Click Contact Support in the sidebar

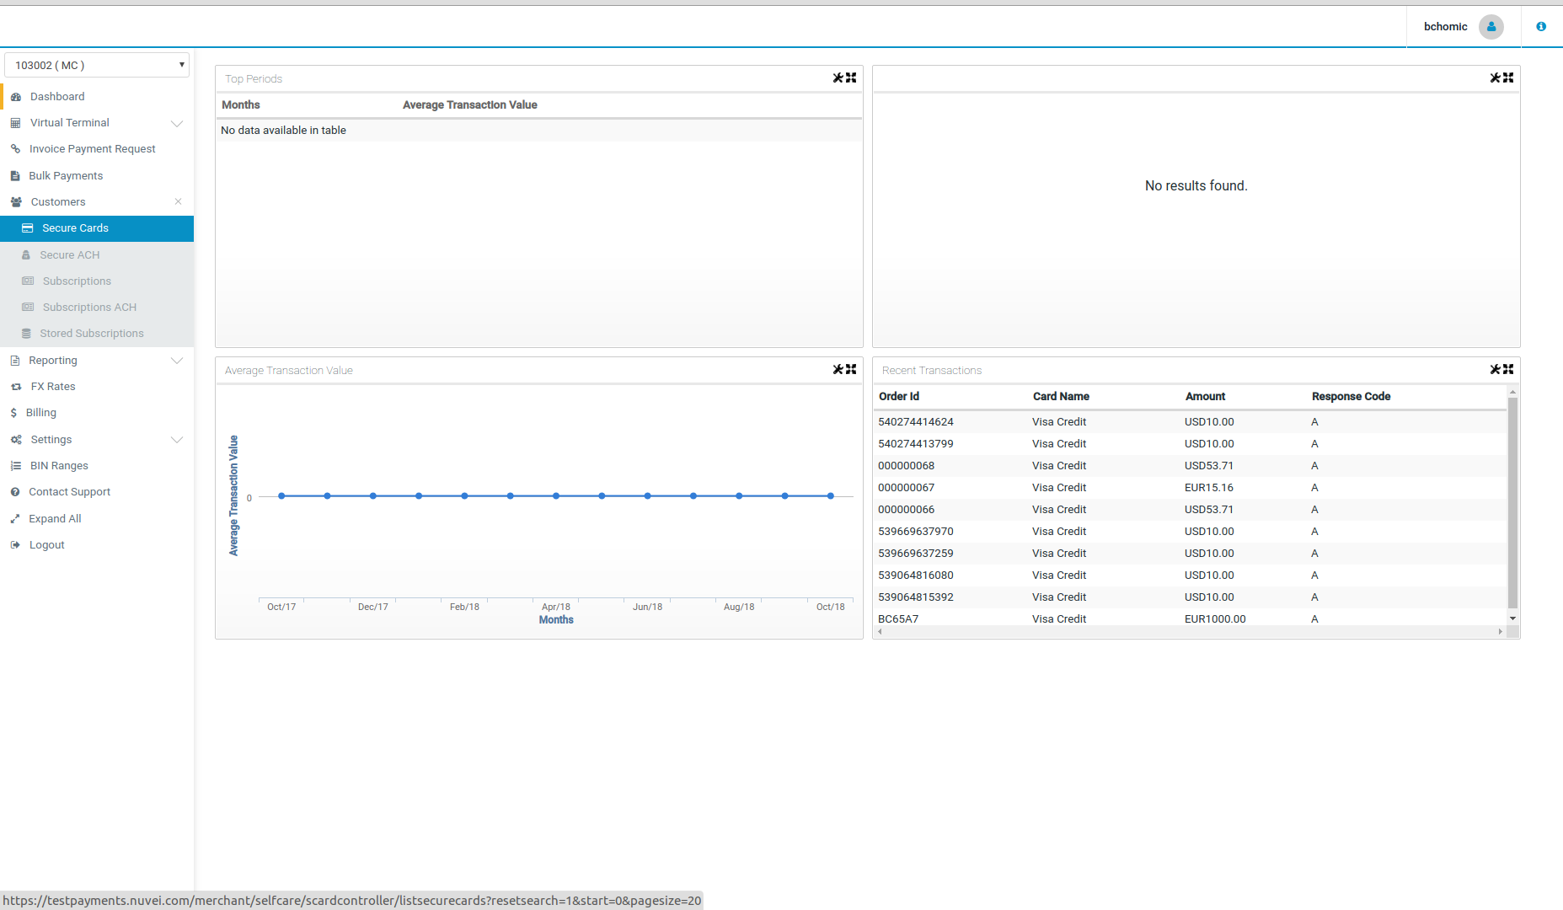69,492
